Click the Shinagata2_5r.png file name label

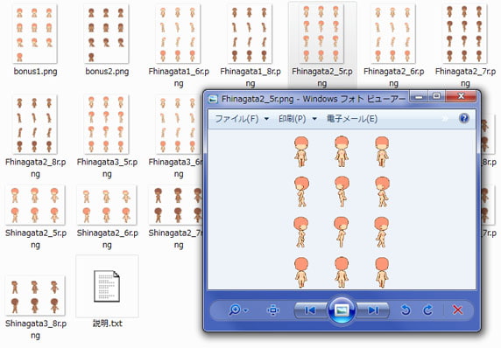click(35, 239)
